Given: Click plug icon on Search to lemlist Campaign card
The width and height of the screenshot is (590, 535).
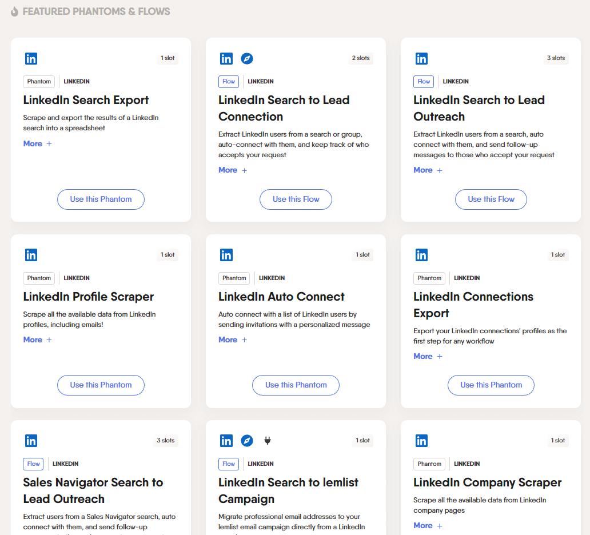Looking at the screenshot, I should (x=267, y=441).
